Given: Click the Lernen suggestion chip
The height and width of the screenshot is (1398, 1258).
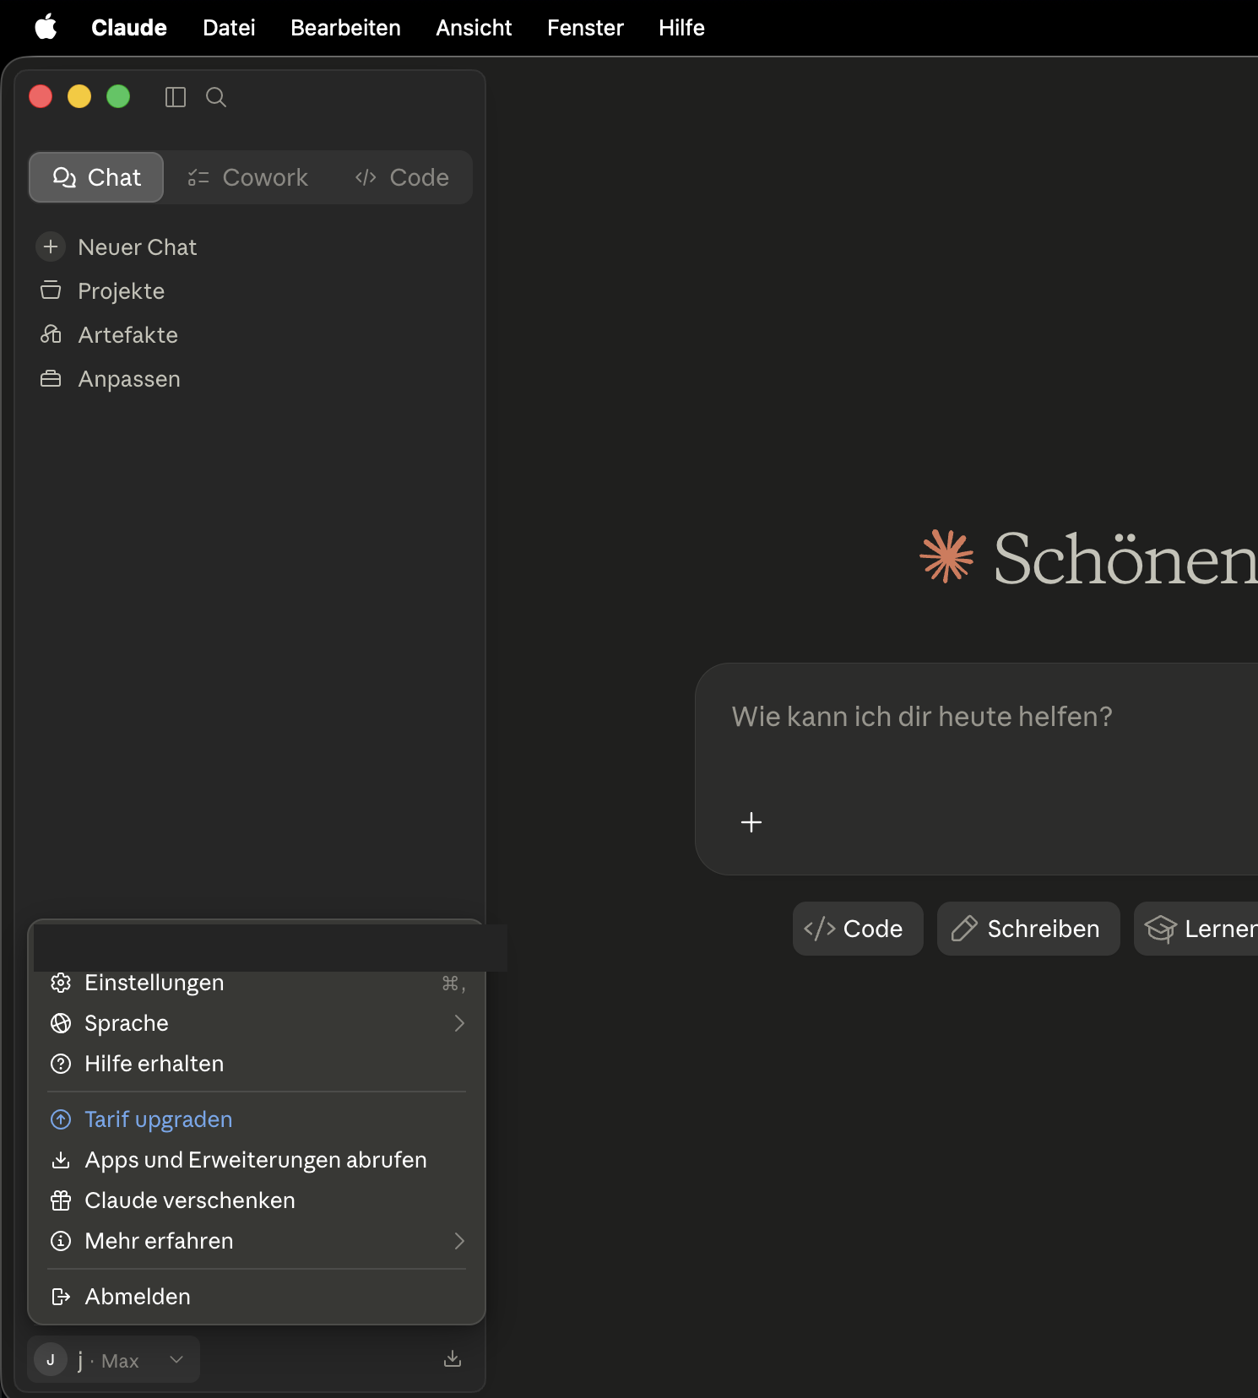Looking at the screenshot, I should [x=1196, y=929].
